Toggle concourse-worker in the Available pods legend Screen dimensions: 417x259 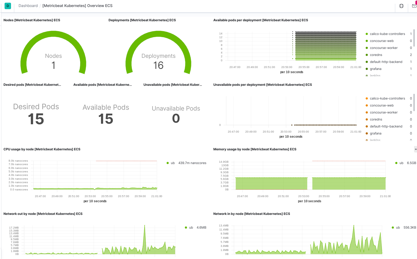coord(383,48)
